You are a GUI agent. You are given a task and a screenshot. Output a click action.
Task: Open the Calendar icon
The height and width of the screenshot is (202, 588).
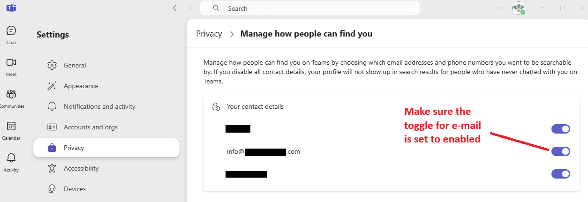[11, 126]
